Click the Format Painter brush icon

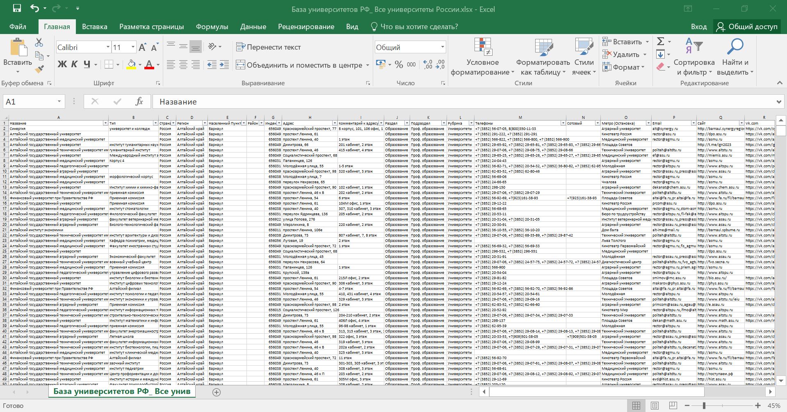[39, 69]
